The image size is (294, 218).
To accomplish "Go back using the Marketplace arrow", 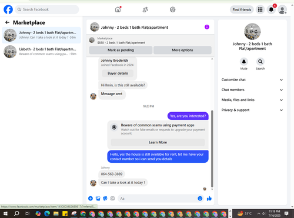I will [7, 22].
